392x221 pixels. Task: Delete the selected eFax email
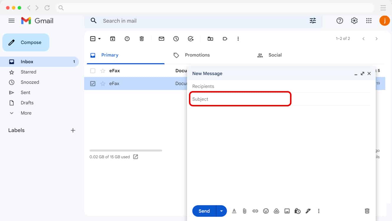coord(142,39)
